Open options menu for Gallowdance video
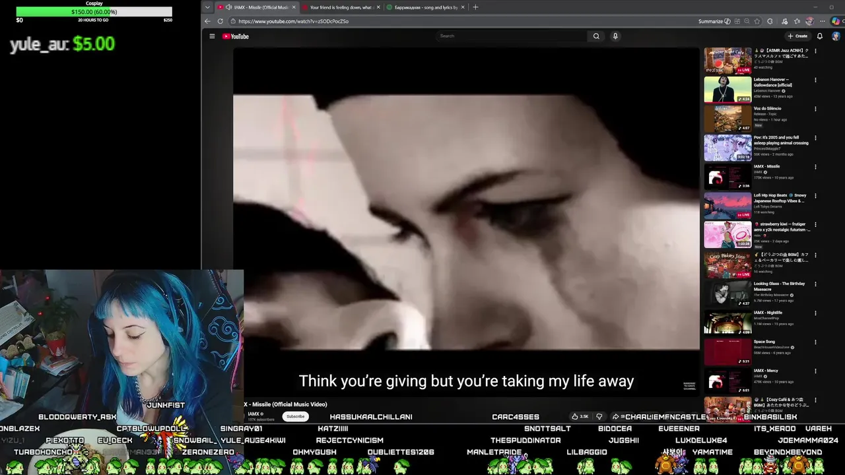Image resolution: width=845 pixels, height=475 pixels. click(815, 80)
